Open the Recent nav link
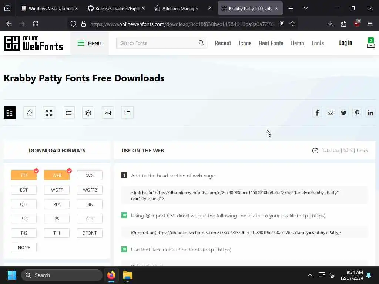The height and width of the screenshot is (284, 379). 223,43
